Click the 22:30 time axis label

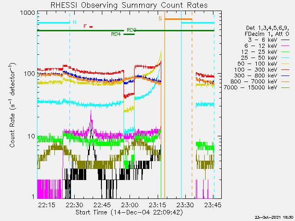(x=75, y=205)
